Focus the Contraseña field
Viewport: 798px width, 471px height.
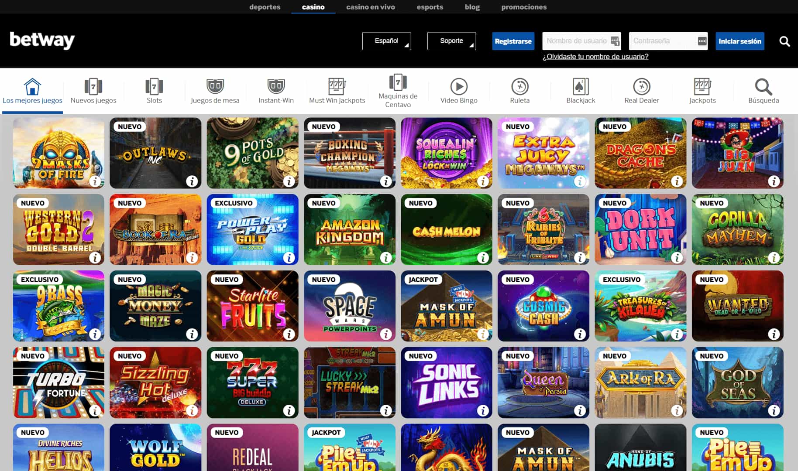click(x=668, y=41)
